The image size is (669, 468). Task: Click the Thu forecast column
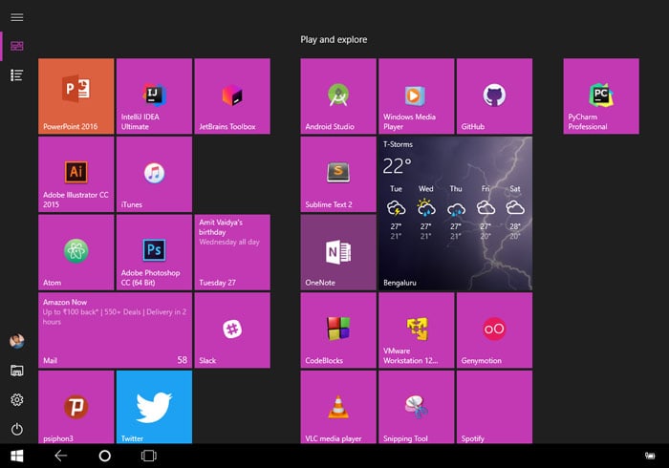pos(456,212)
